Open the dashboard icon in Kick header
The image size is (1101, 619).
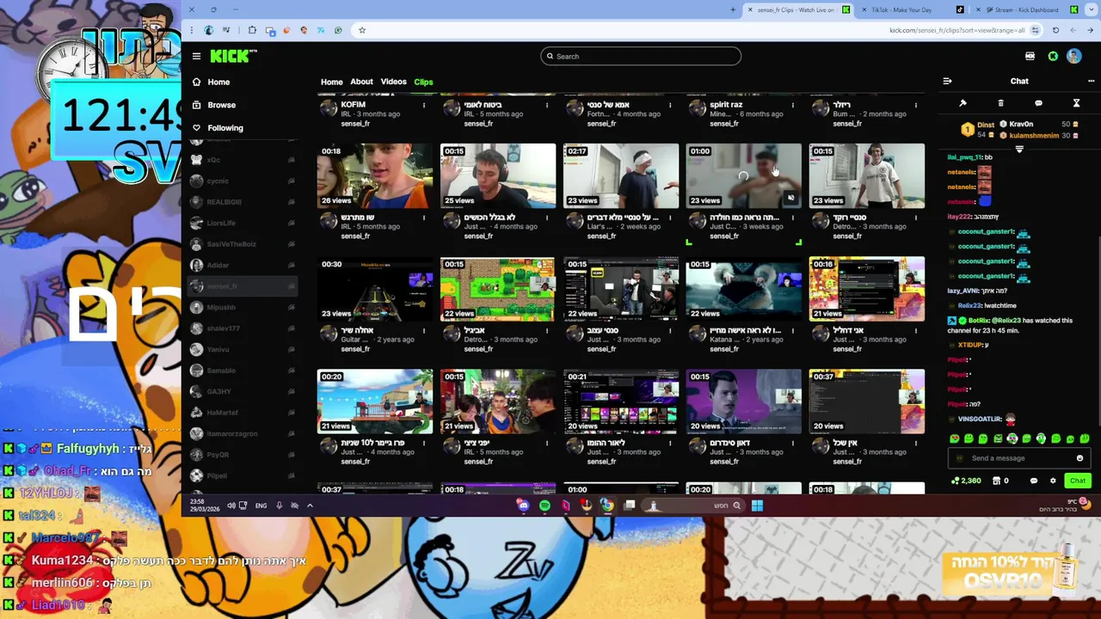click(1030, 56)
